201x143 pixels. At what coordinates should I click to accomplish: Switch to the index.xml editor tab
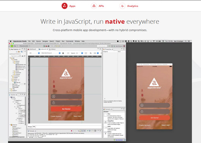(44, 49)
